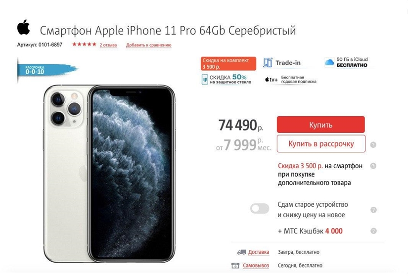The image size is (408, 276).
Task: Open the Apple TV+ free subscription badge
Action: pyautogui.click(x=291, y=80)
